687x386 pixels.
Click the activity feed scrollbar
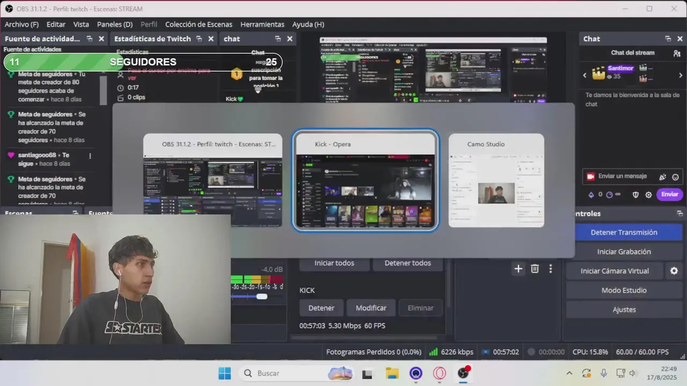coord(104,88)
